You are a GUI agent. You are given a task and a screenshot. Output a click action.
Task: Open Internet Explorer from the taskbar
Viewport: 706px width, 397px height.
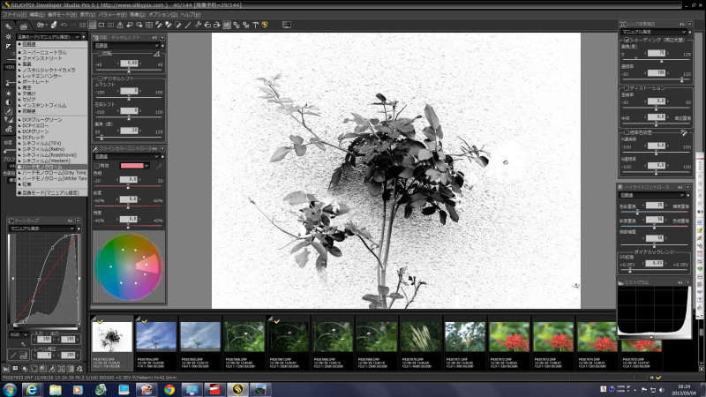click(x=32, y=389)
